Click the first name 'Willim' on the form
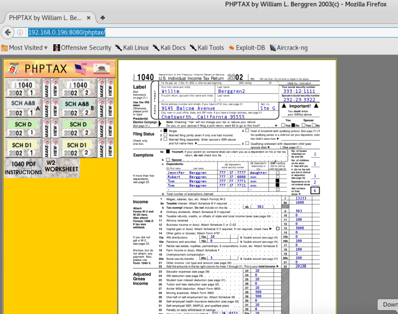 click(170, 91)
